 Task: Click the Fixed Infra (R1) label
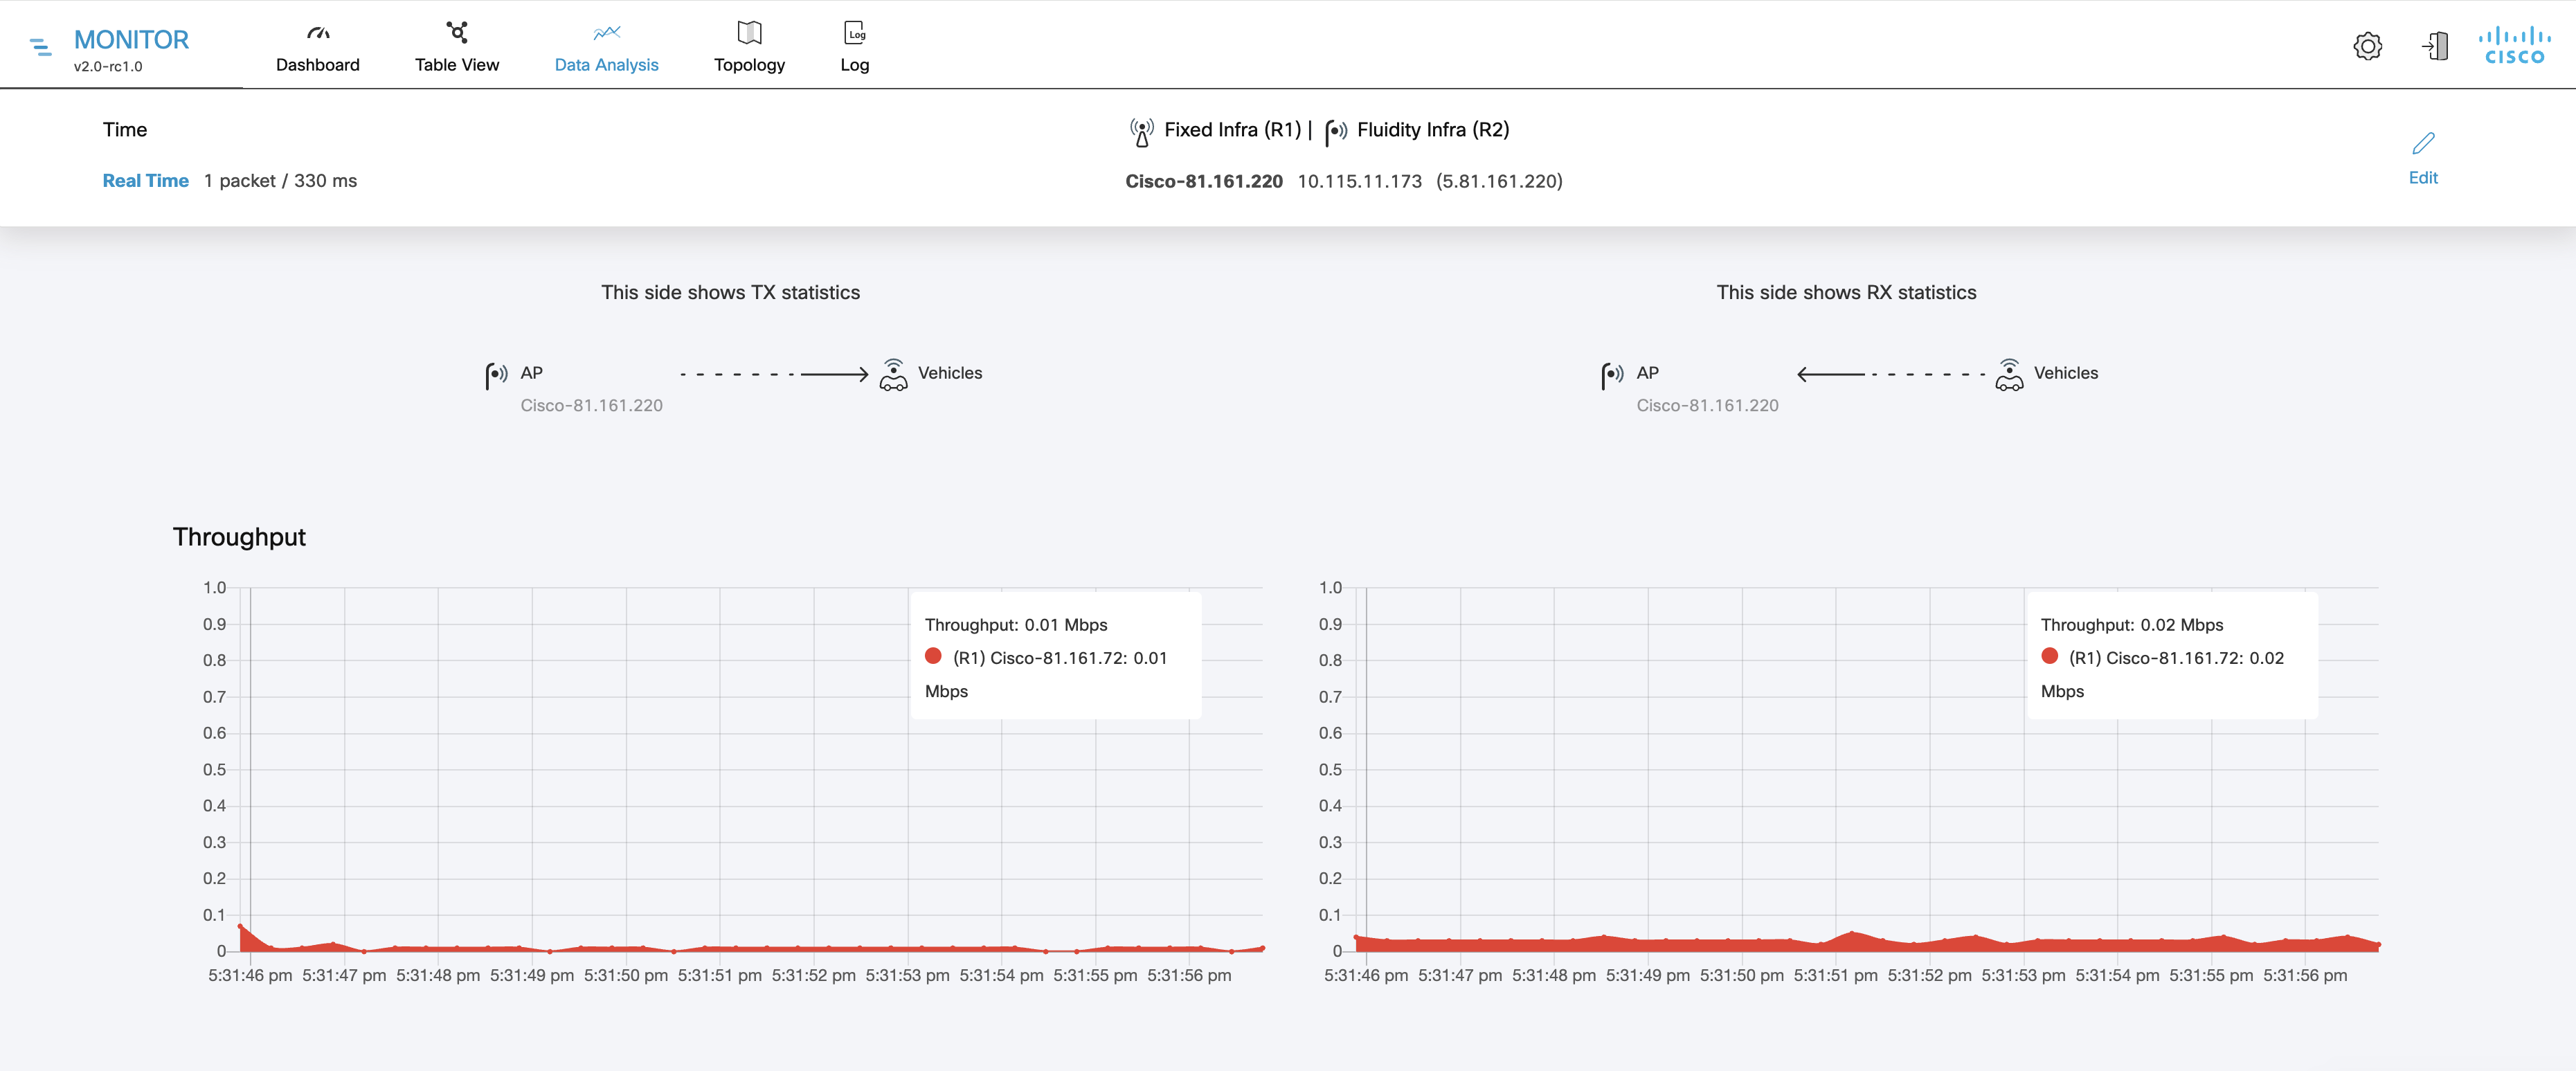(1232, 130)
